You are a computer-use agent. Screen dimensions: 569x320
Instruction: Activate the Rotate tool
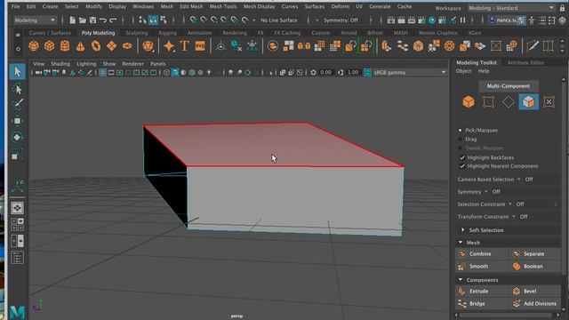point(17,137)
